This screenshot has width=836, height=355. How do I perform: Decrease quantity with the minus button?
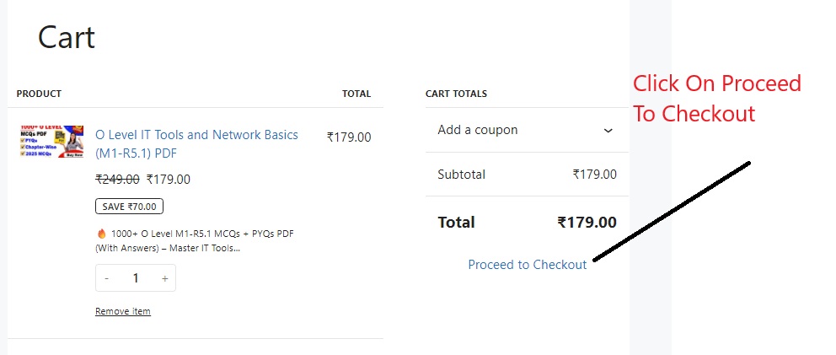coord(107,278)
